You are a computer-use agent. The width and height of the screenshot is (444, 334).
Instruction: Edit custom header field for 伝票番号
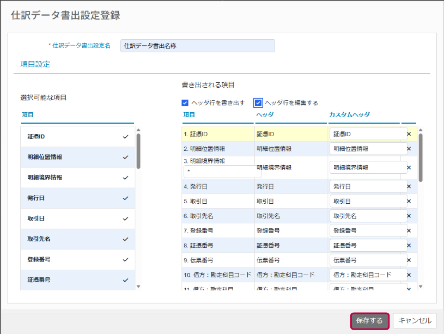(x=368, y=260)
